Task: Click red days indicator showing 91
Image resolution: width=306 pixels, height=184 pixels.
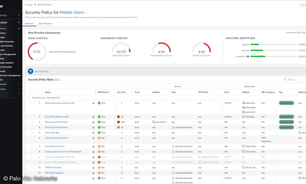Action: [118, 117]
